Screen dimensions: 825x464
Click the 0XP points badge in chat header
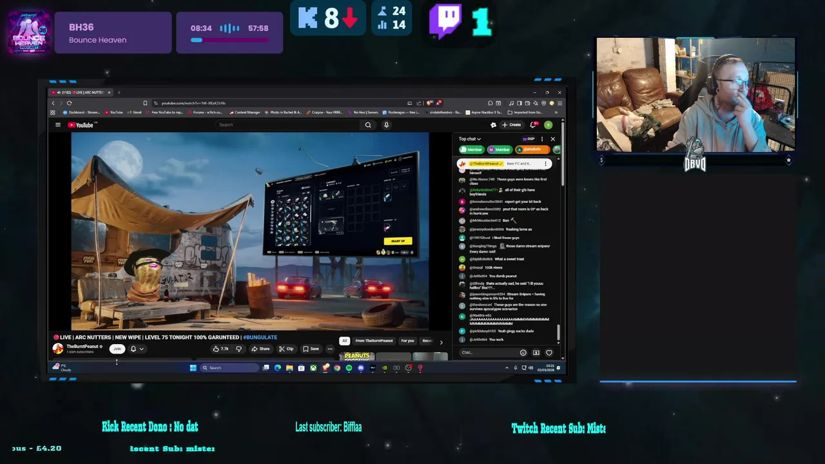(x=529, y=139)
